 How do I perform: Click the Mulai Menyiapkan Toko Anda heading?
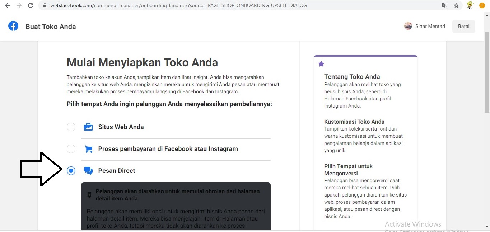pos(142,62)
